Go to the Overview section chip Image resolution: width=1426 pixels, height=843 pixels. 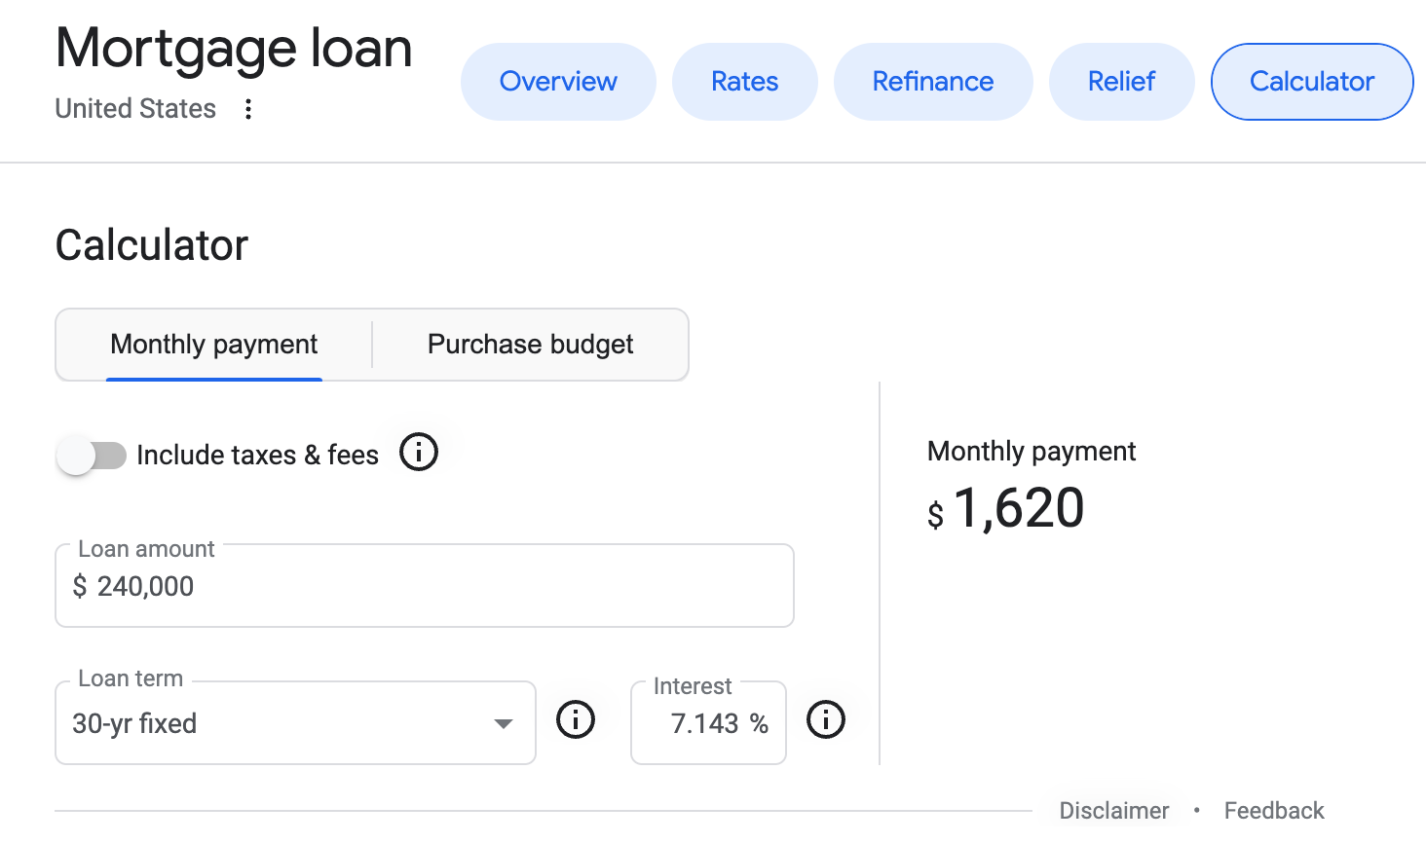558,82
